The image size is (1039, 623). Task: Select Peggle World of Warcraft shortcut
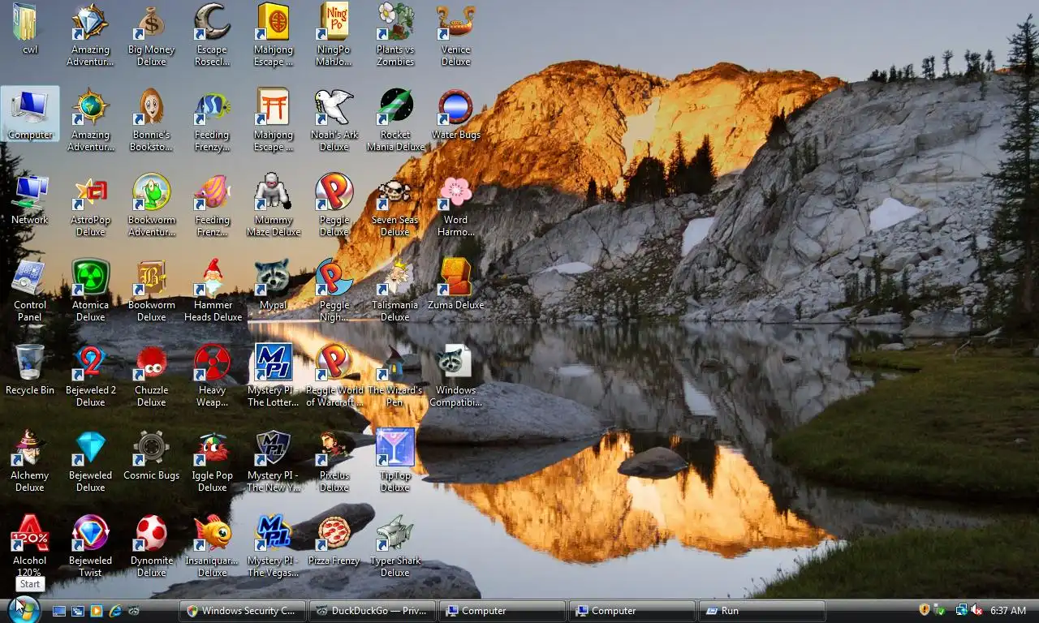(x=334, y=376)
